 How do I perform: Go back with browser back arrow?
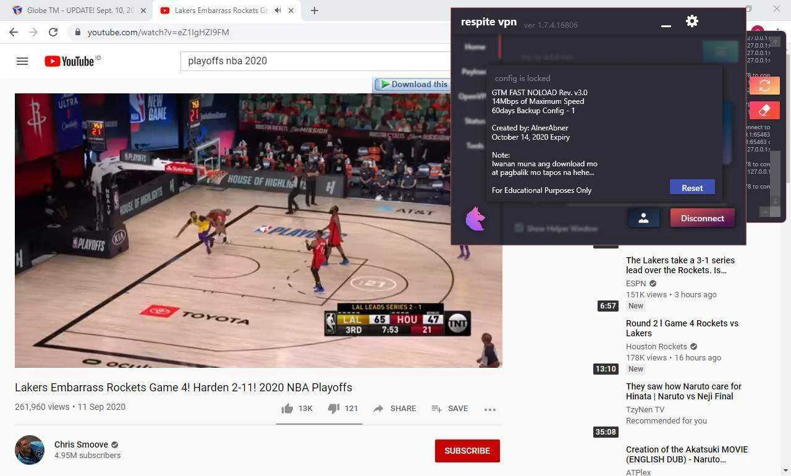(x=14, y=32)
